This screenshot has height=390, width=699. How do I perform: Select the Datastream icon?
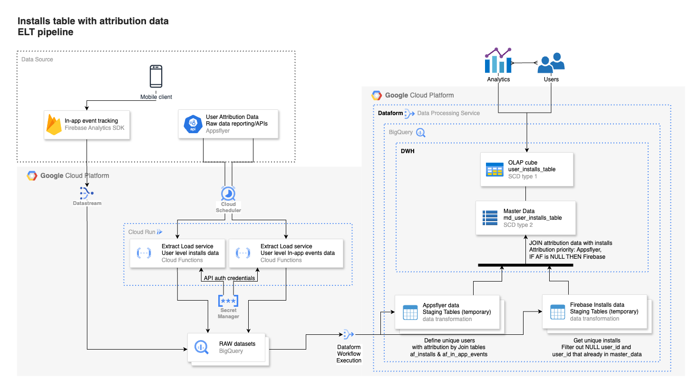[87, 193]
